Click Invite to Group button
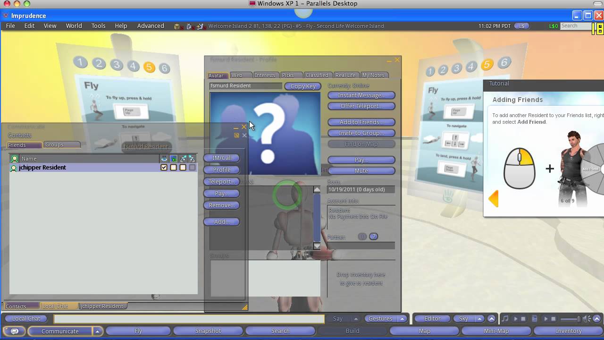The width and height of the screenshot is (604, 340). [361, 133]
